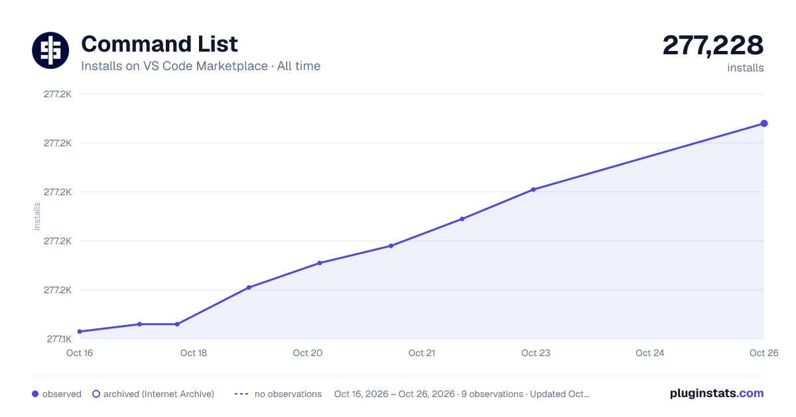Click the dashed no observations legend line
Image resolution: width=796 pixels, height=417 pixels.
pos(241,394)
